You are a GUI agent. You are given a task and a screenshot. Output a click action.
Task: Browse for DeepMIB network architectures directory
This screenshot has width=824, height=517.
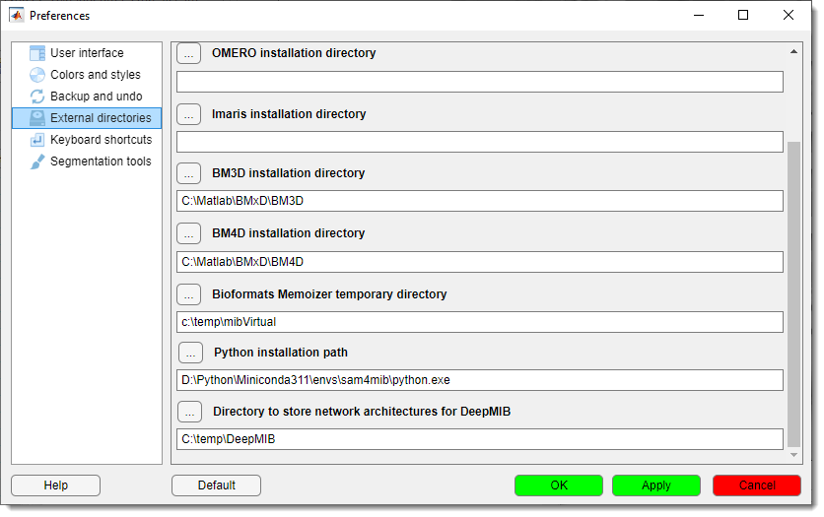click(190, 412)
